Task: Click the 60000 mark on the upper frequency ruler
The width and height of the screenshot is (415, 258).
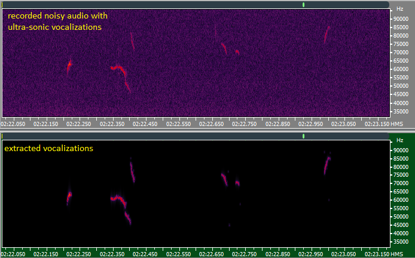Action: point(400,69)
